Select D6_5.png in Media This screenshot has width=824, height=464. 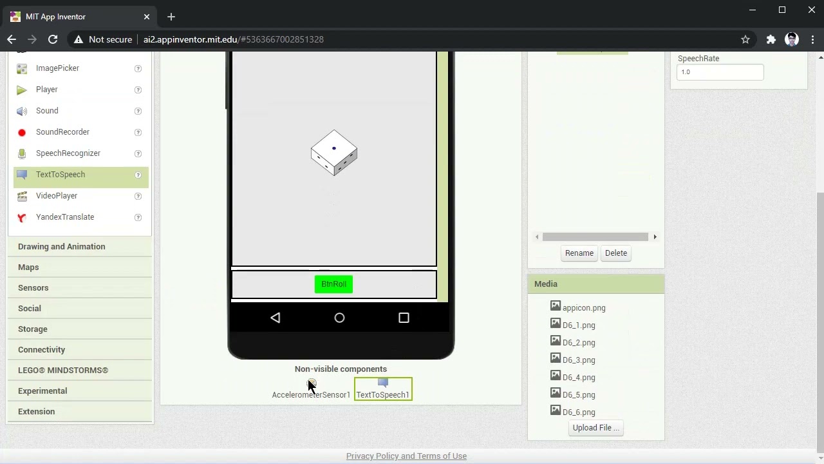tap(578, 394)
